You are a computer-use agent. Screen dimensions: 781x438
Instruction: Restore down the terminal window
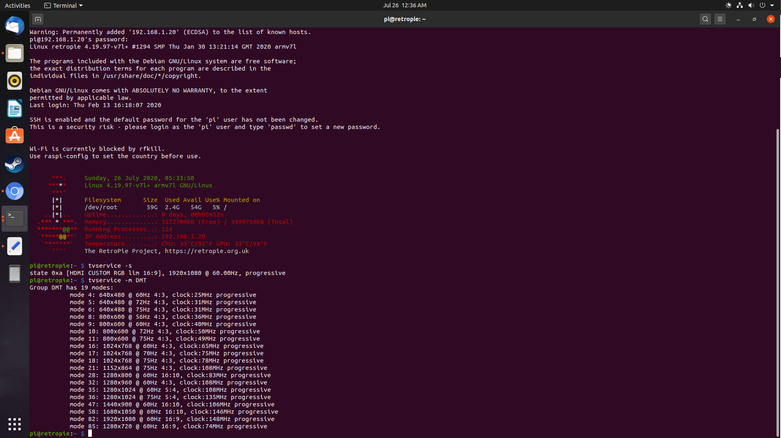point(755,19)
